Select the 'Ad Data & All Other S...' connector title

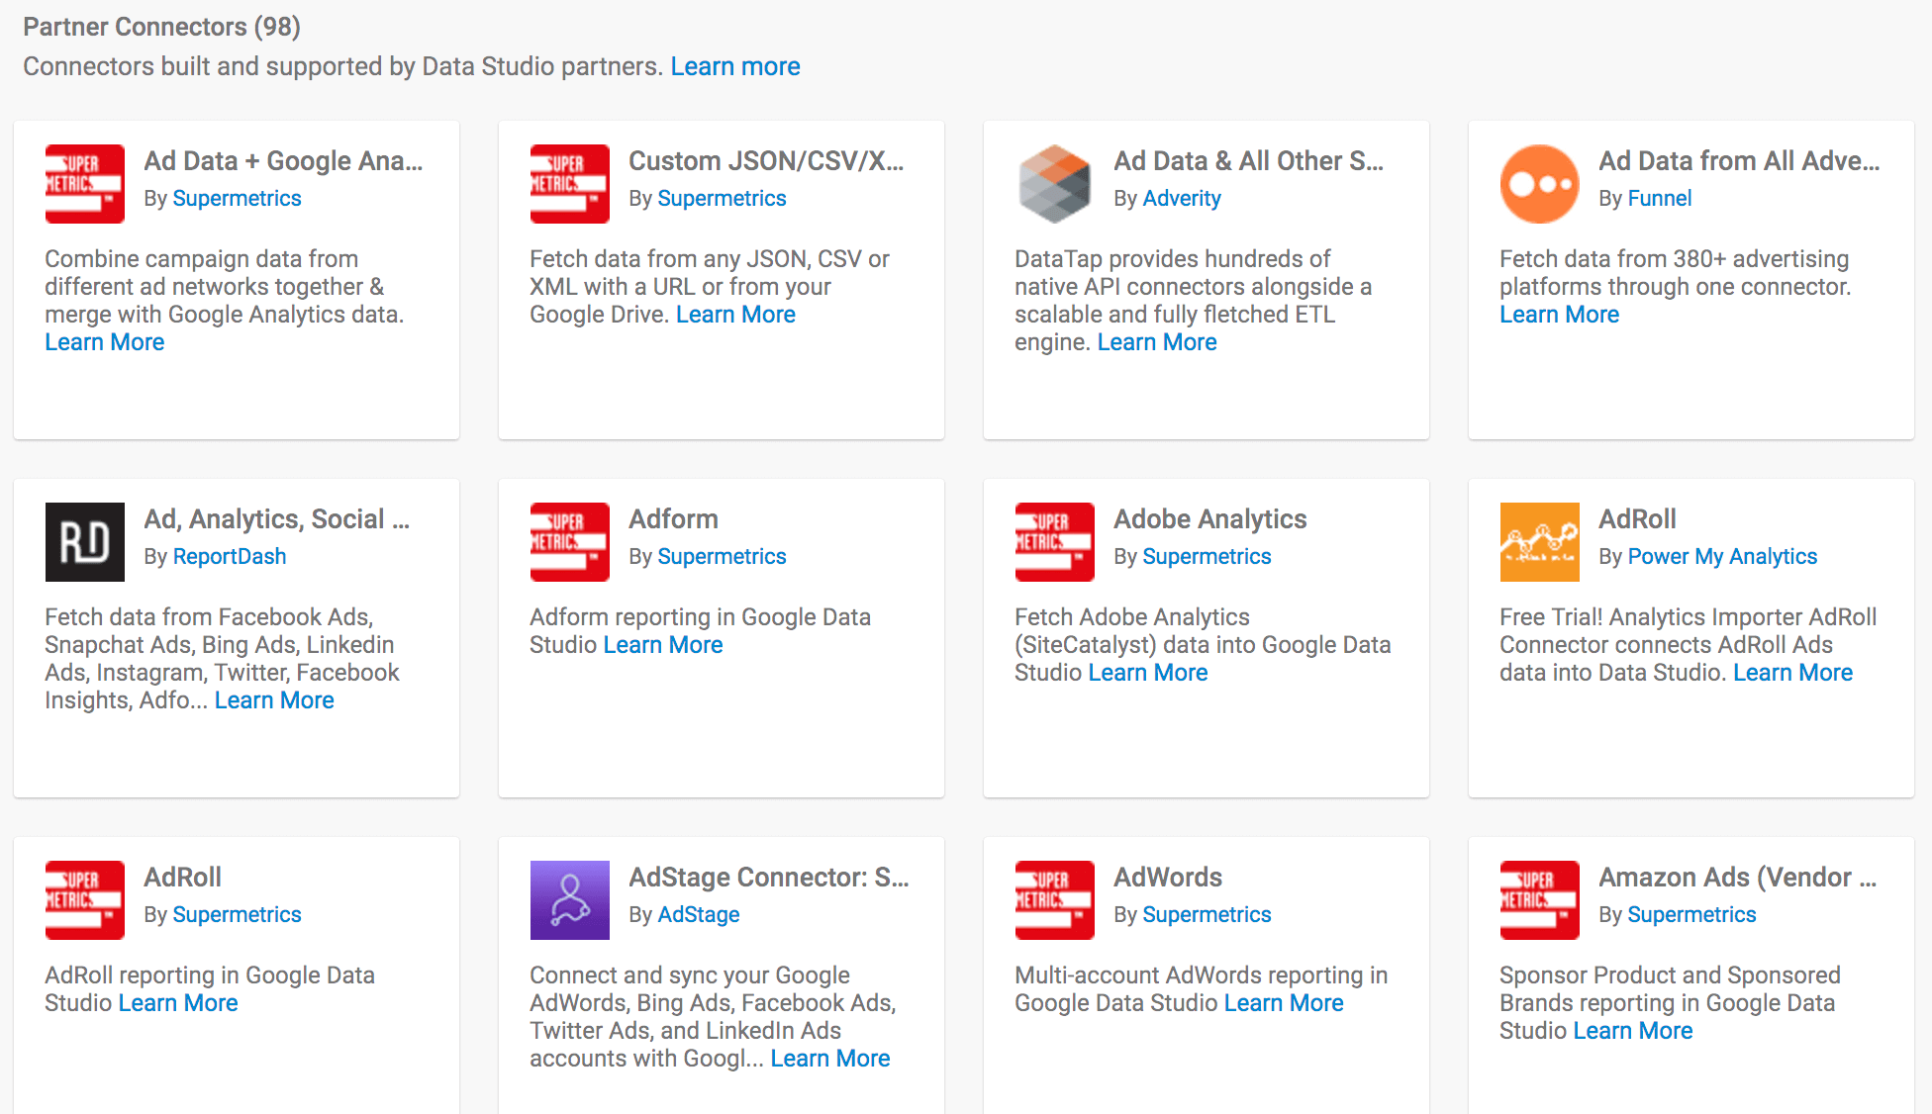click(1248, 161)
